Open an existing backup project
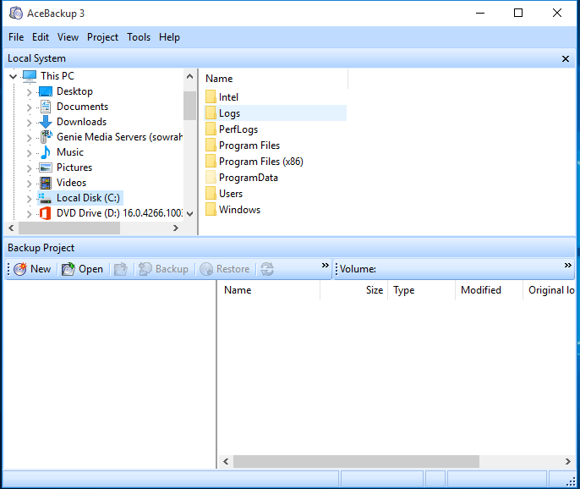 point(82,269)
